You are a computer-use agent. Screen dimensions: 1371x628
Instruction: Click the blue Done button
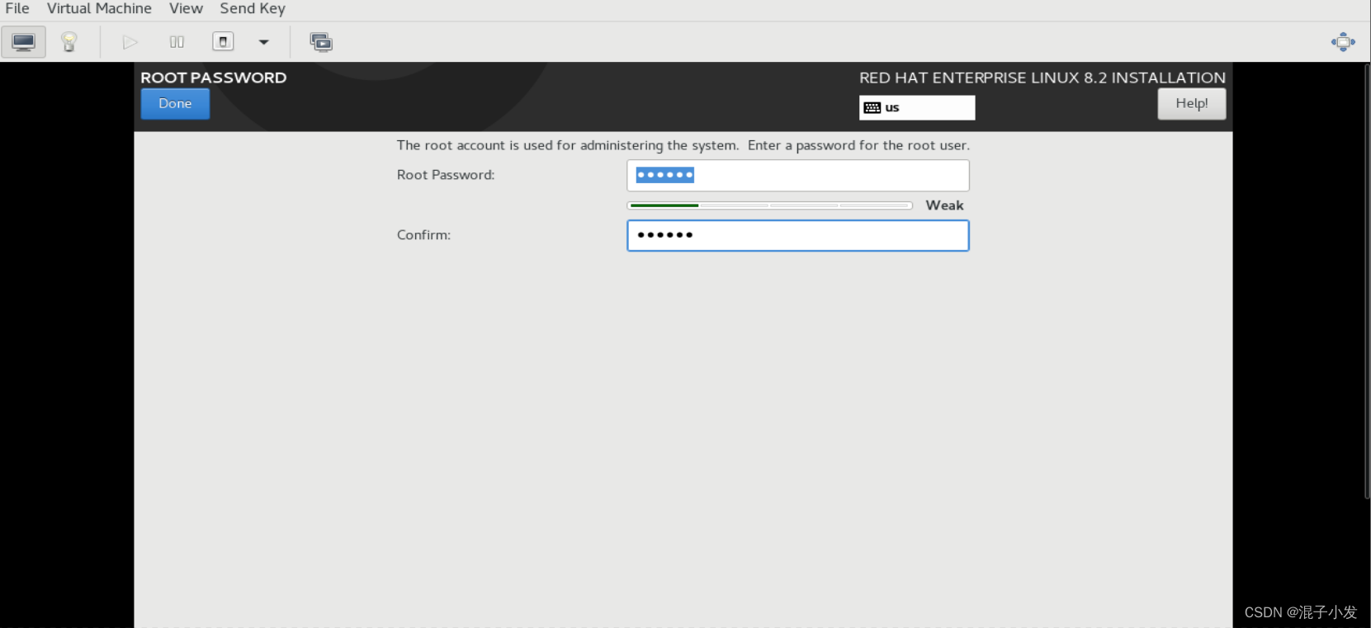[175, 104]
